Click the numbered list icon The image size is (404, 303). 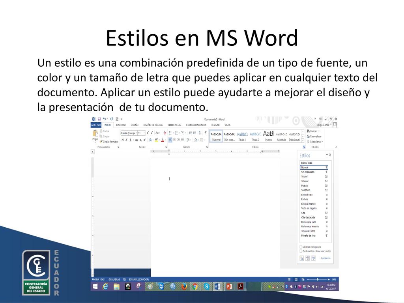tap(176, 133)
